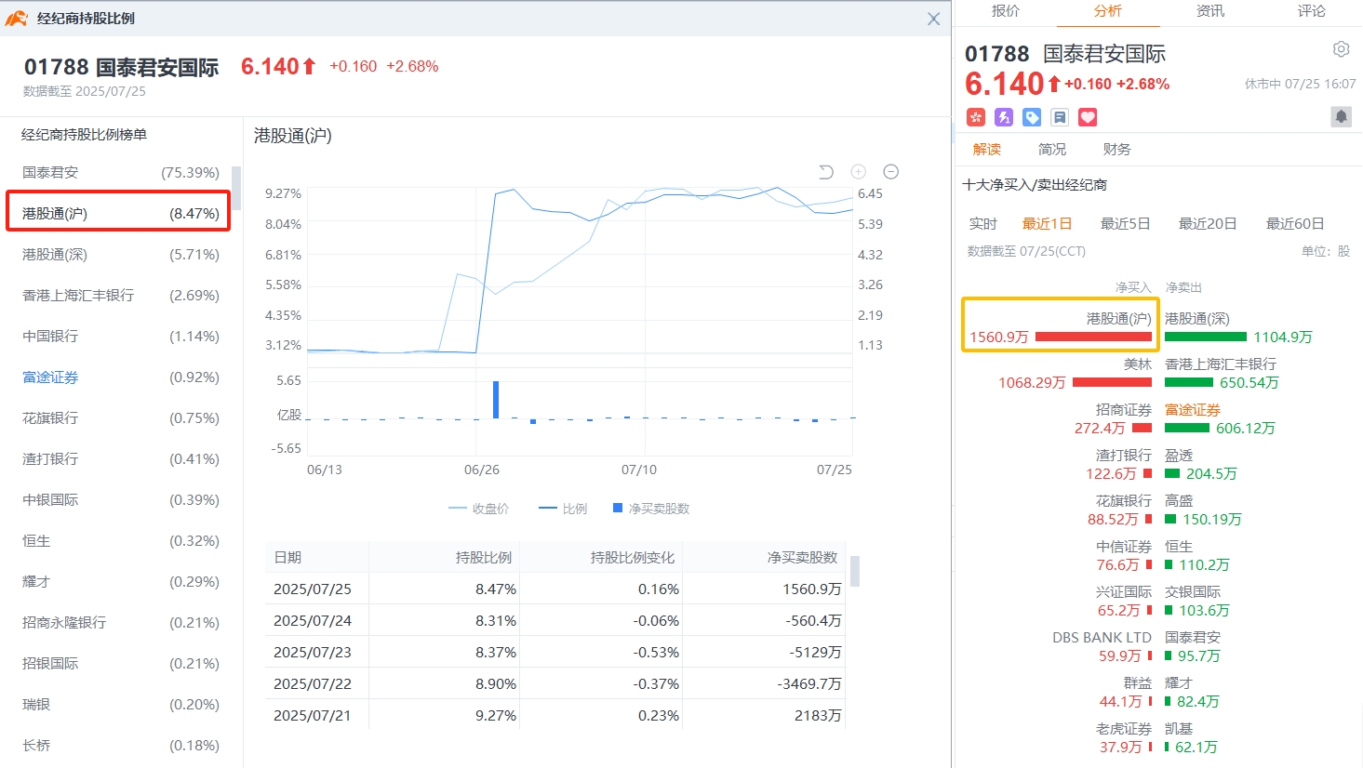Click the 净买卖股数 column header

803,558
